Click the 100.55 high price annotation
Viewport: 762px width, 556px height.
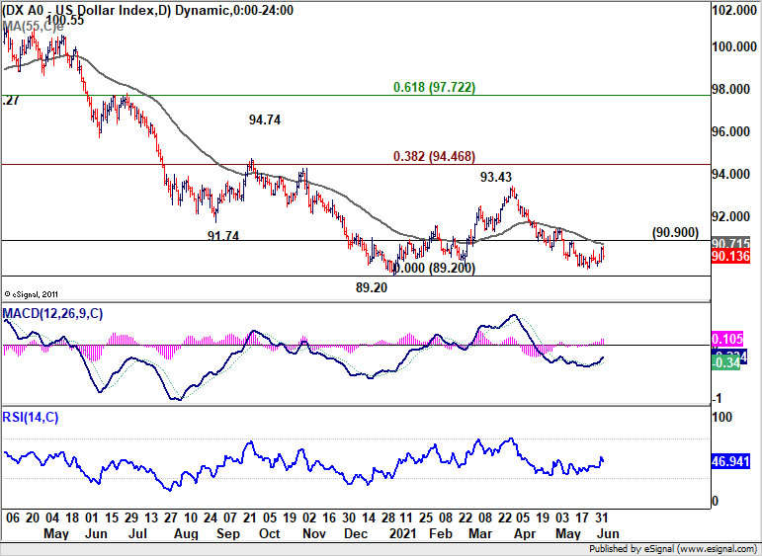pos(65,21)
